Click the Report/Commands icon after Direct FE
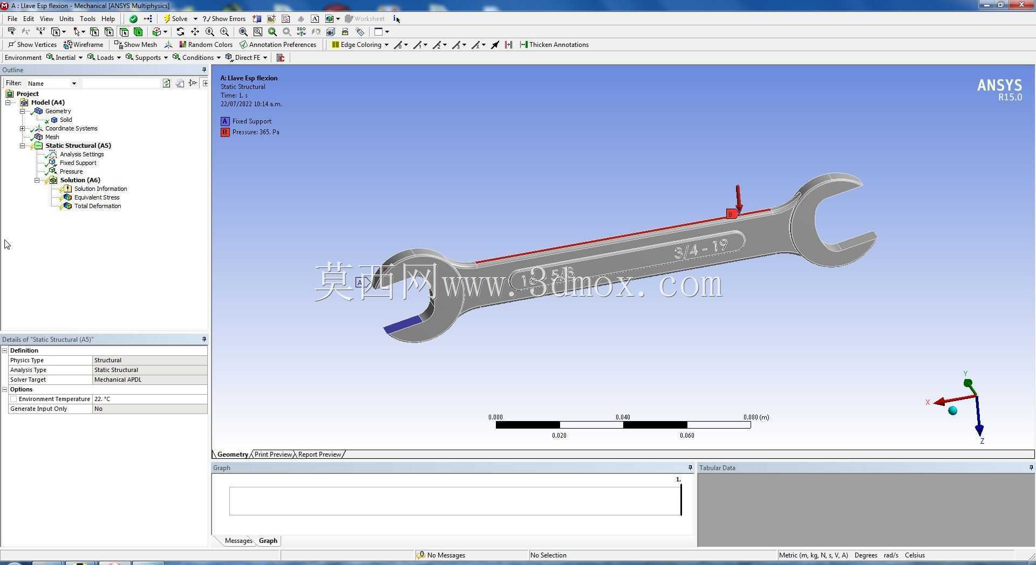 tap(281, 58)
